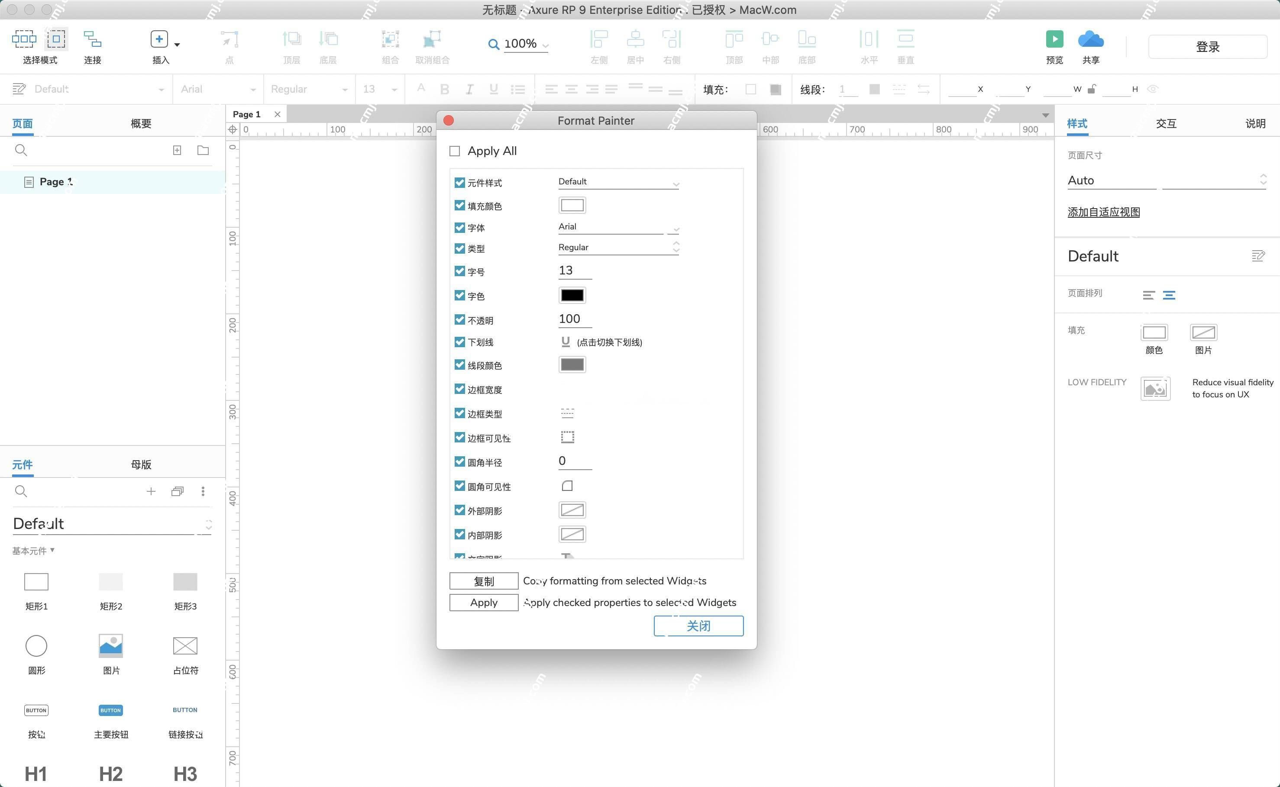Click the Bold text format icon

tap(445, 90)
